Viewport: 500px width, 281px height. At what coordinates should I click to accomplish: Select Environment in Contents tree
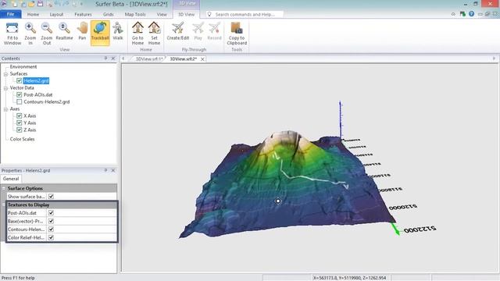(23, 67)
